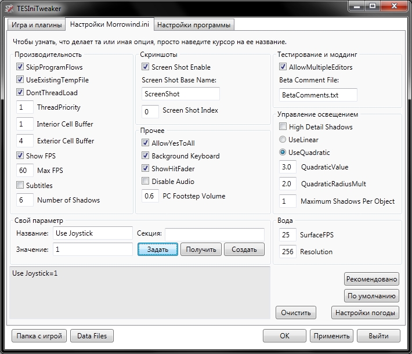Close the TESIniTweaker window

394,6
